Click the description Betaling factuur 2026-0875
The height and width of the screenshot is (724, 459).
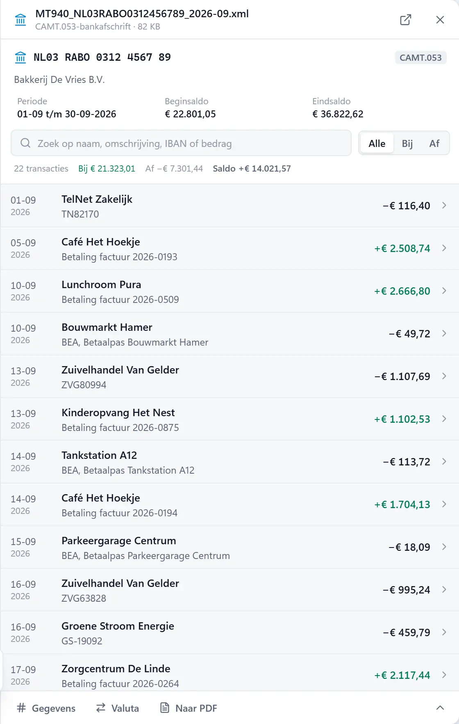click(x=120, y=428)
